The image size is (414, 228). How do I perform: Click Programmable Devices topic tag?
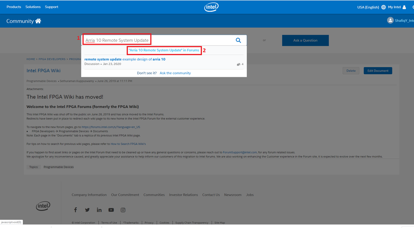58,167
